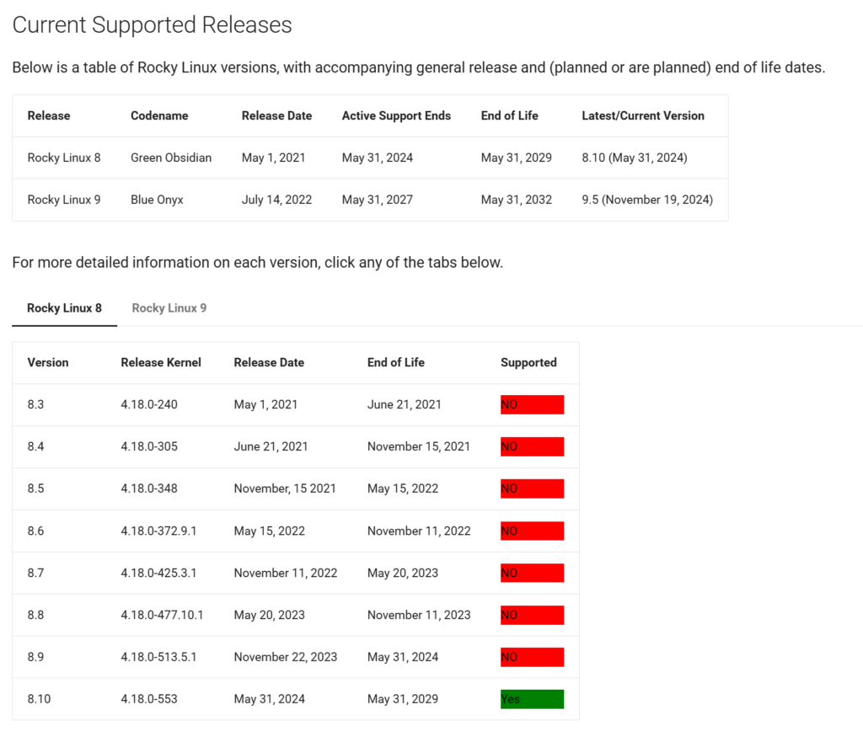Click version '8.7' cell
The height and width of the screenshot is (742, 863).
(x=35, y=573)
